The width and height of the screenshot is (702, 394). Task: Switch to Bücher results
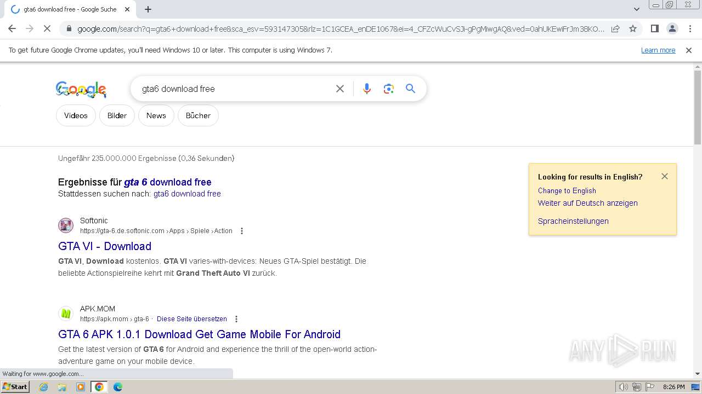click(x=198, y=115)
